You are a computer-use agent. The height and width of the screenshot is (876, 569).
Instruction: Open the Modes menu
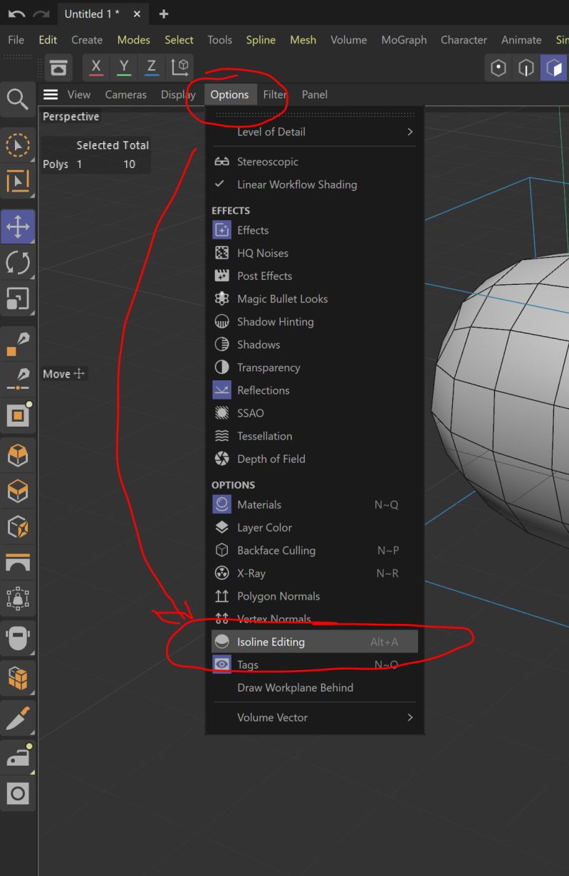click(134, 40)
